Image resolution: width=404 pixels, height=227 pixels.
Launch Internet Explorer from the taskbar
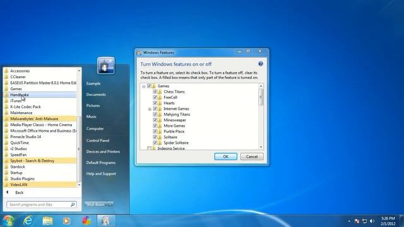pyautogui.click(x=28, y=221)
